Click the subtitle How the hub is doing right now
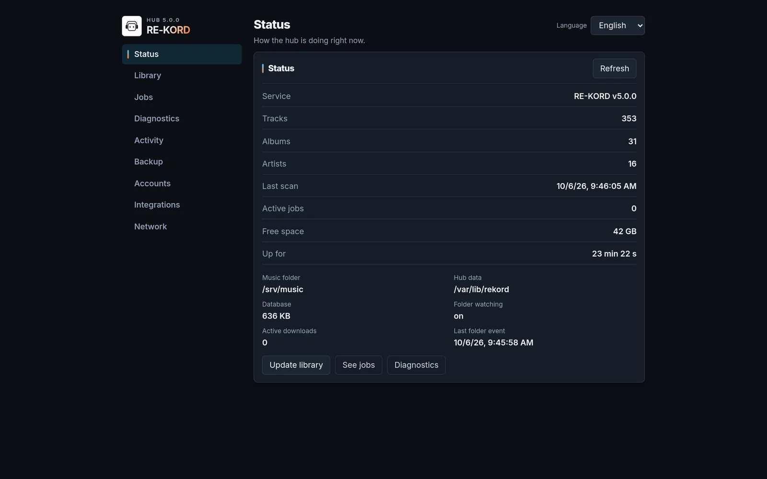Screen dimensions: 767x479 click(309, 41)
